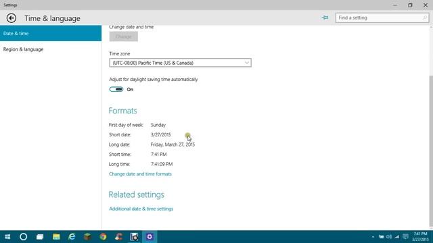The image size is (433, 243).
Task: Click the Related settings heading
Action: [137, 195]
